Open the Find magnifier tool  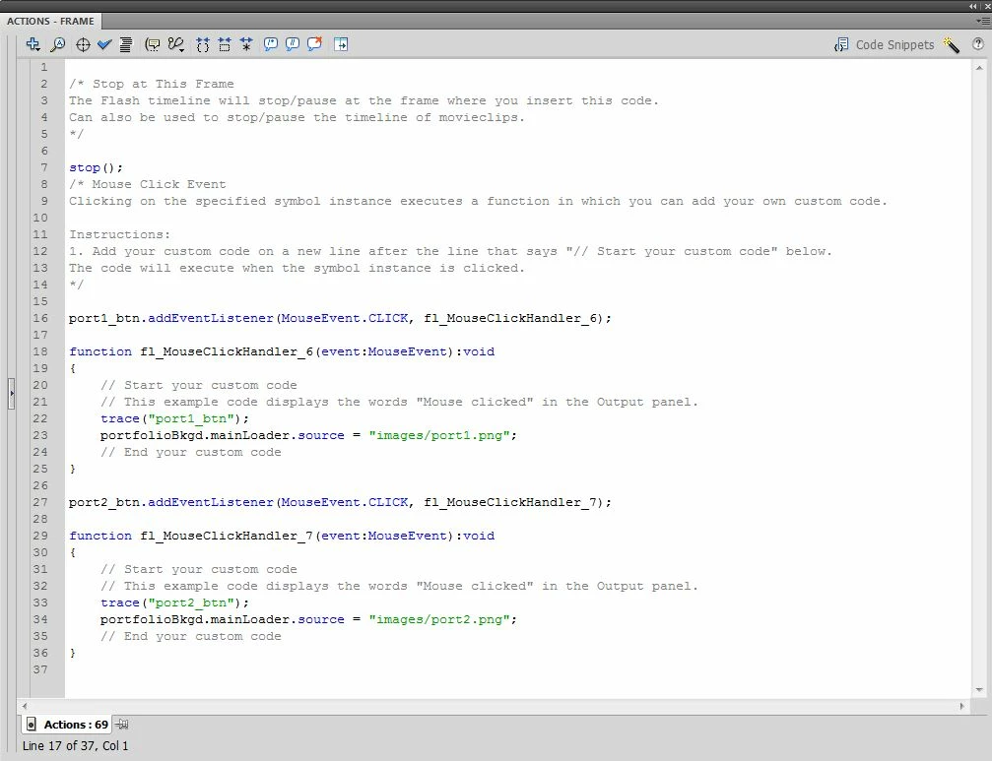point(57,44)
